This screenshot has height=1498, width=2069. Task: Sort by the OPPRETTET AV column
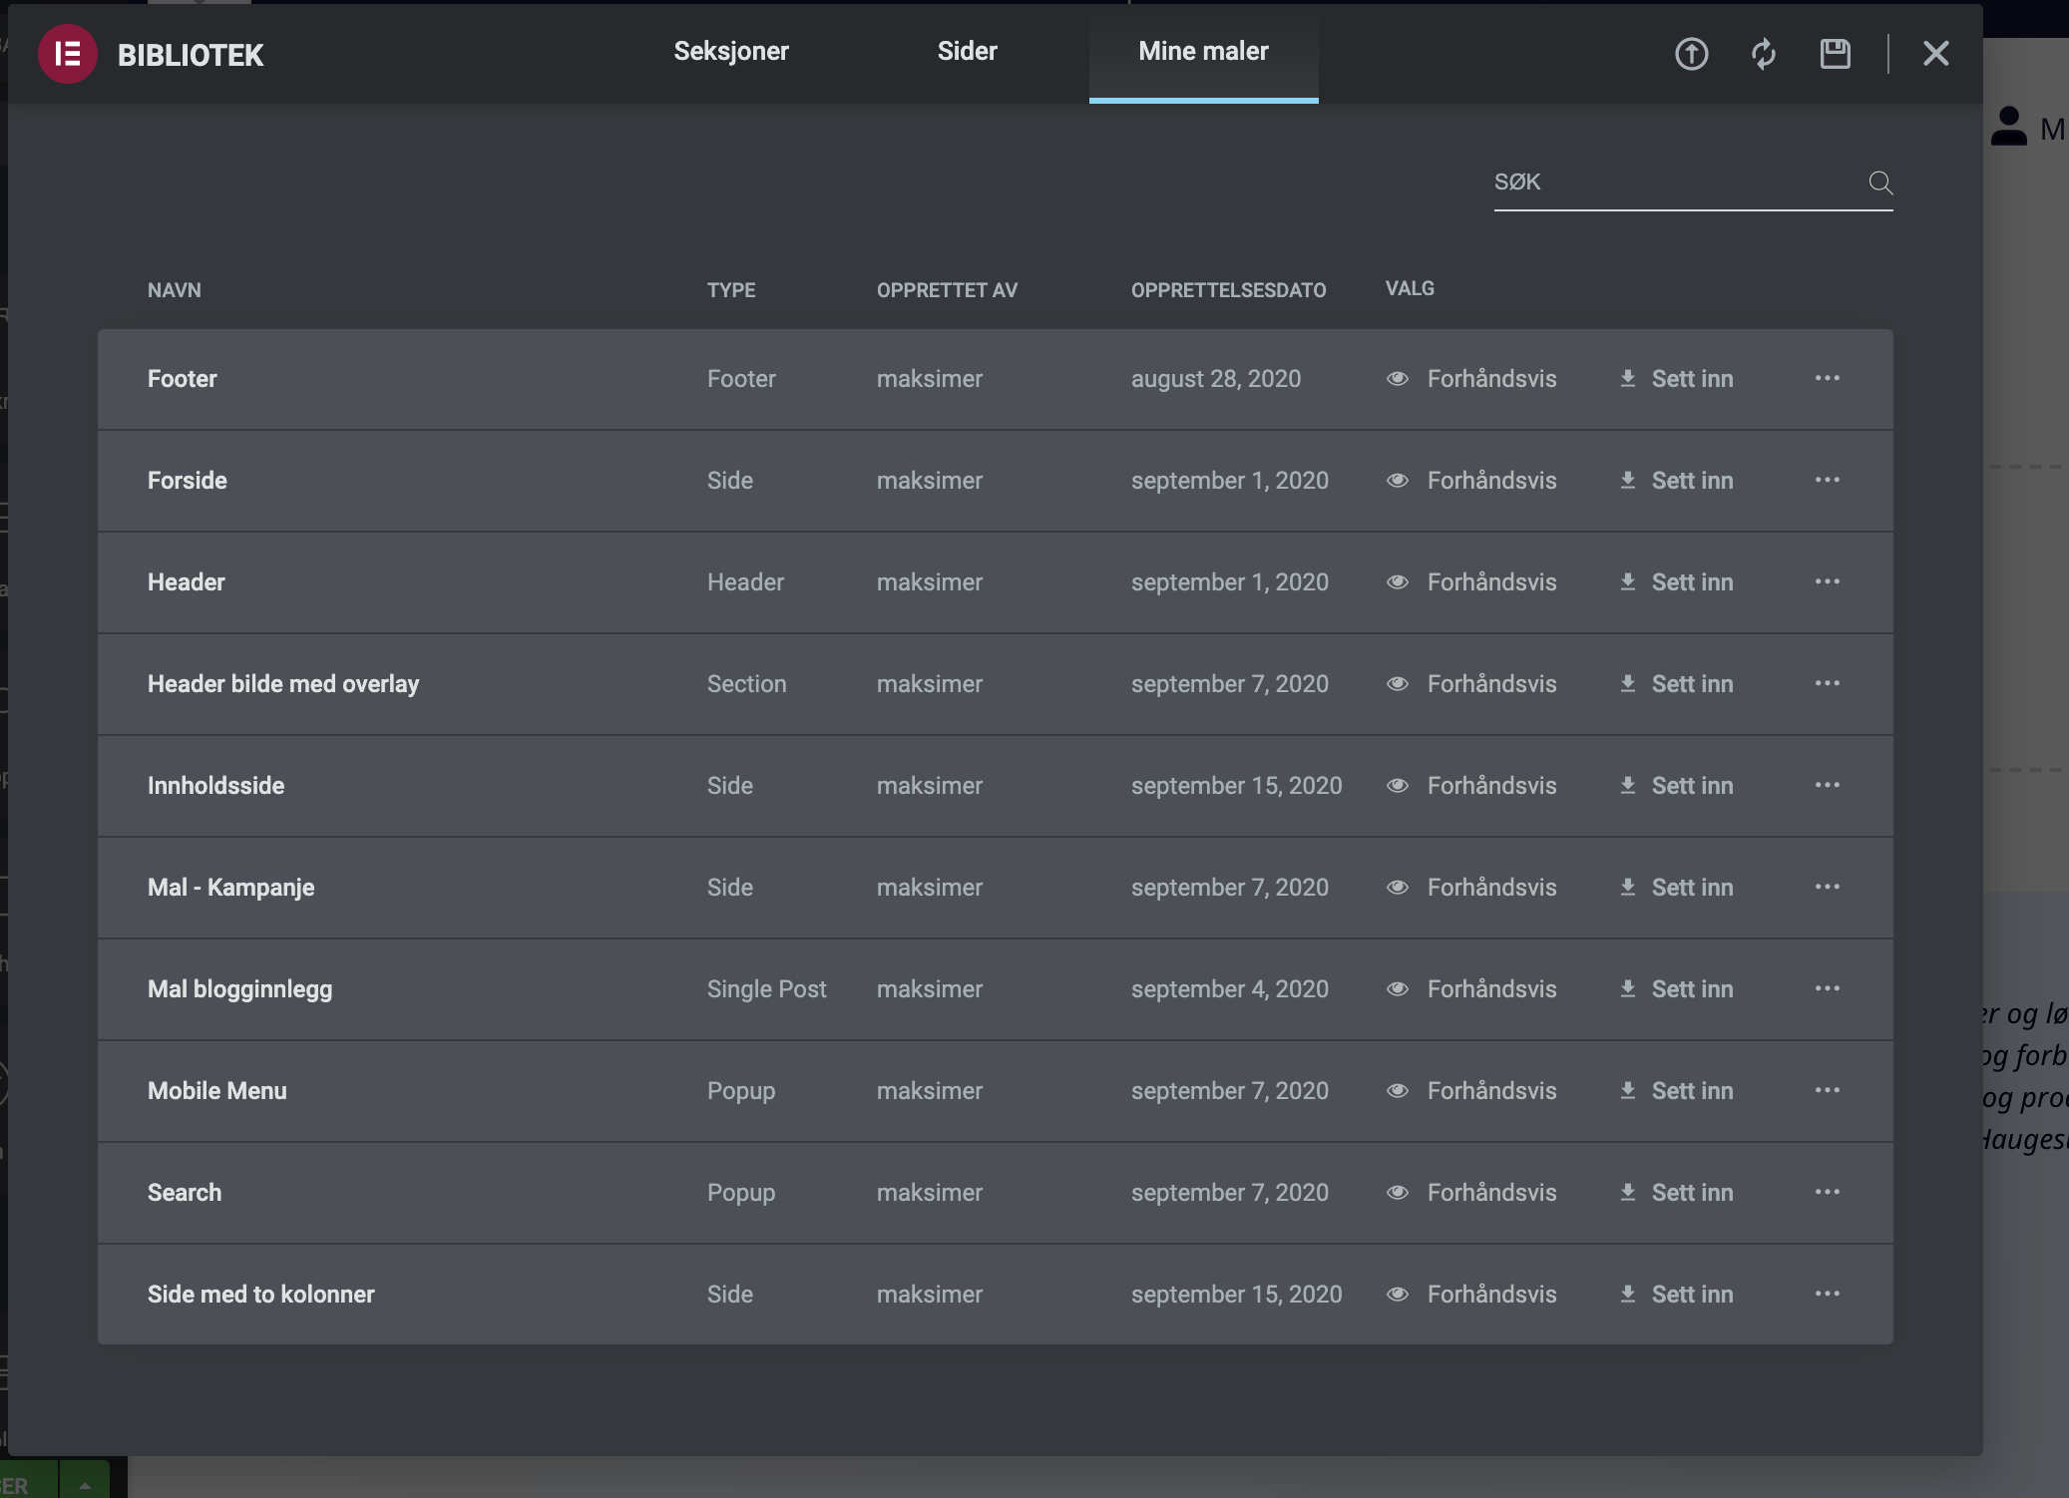coord(947,290)
